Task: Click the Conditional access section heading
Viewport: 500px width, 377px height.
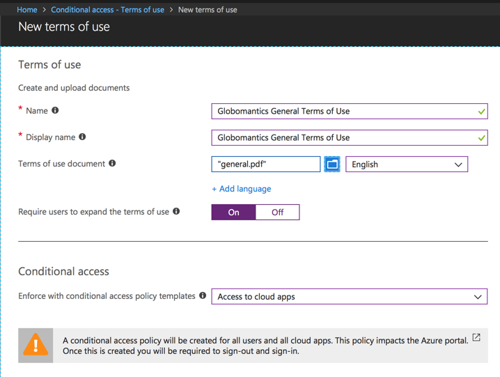Action: (63, 271)
